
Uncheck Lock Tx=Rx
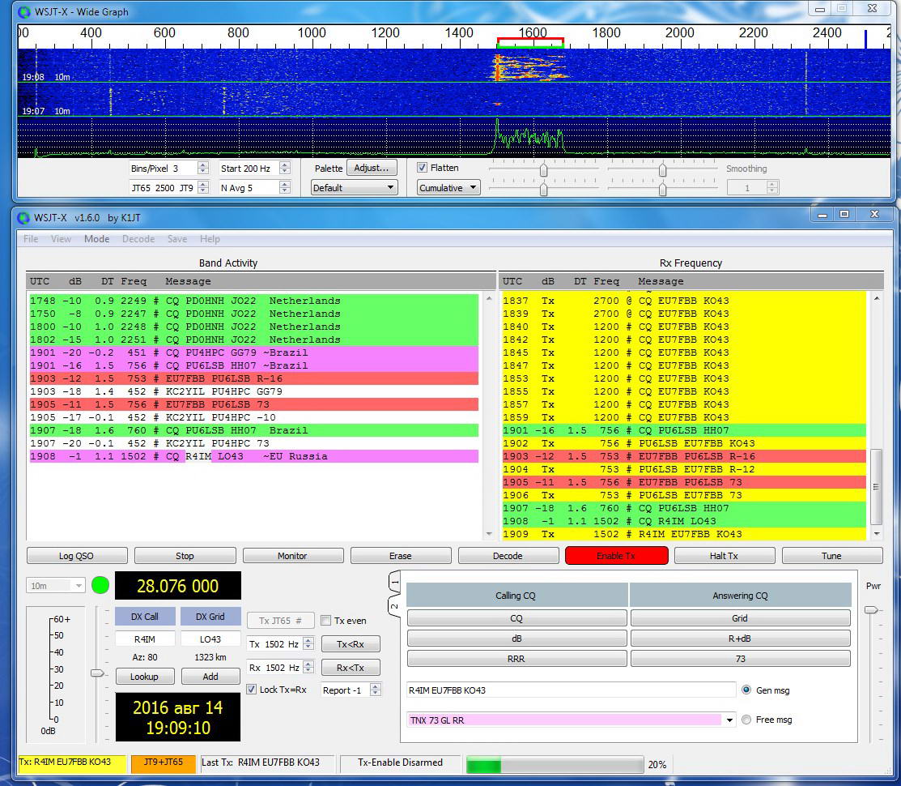[251, 690]
